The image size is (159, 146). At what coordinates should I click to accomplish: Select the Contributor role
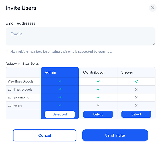click(x=98, y=114)
